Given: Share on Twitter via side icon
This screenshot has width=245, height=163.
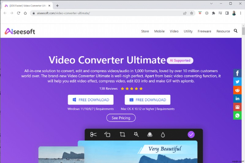Looking at the screenshot, I should (x=237, y=82).
